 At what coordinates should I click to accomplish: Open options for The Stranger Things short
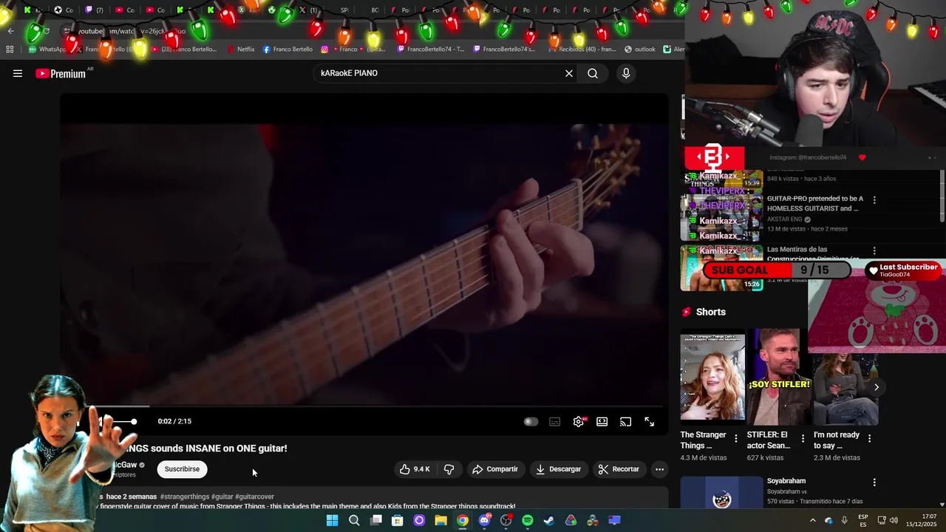pos(735,439)
